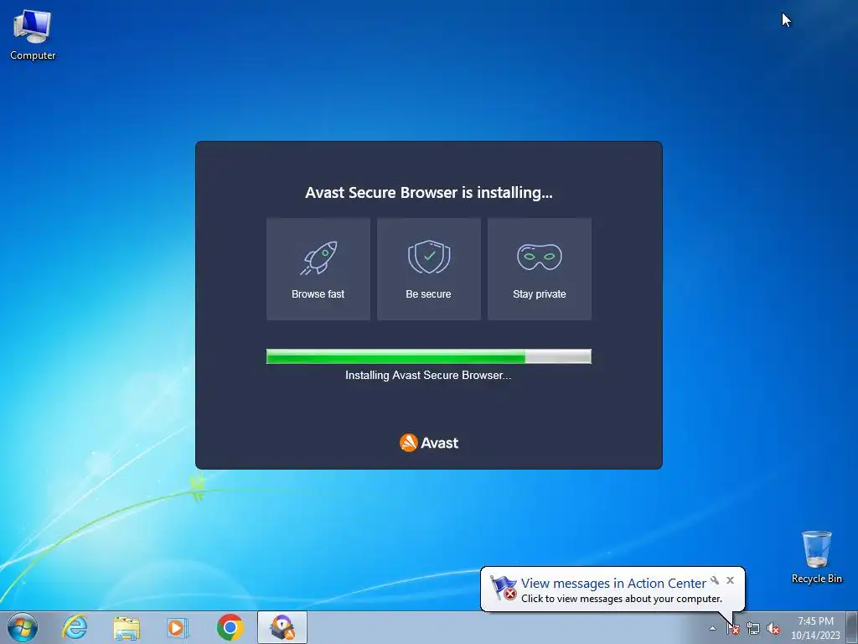858x644 pixels.
Task: Click the muted volume tray icon
Action: pyautogui.click(x=773, y=628)
